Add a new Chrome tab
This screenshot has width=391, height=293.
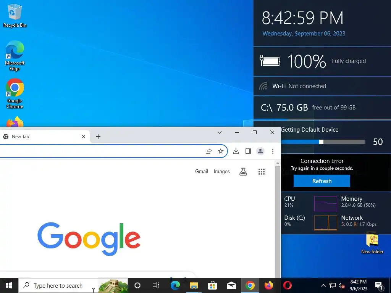[98, 137]
